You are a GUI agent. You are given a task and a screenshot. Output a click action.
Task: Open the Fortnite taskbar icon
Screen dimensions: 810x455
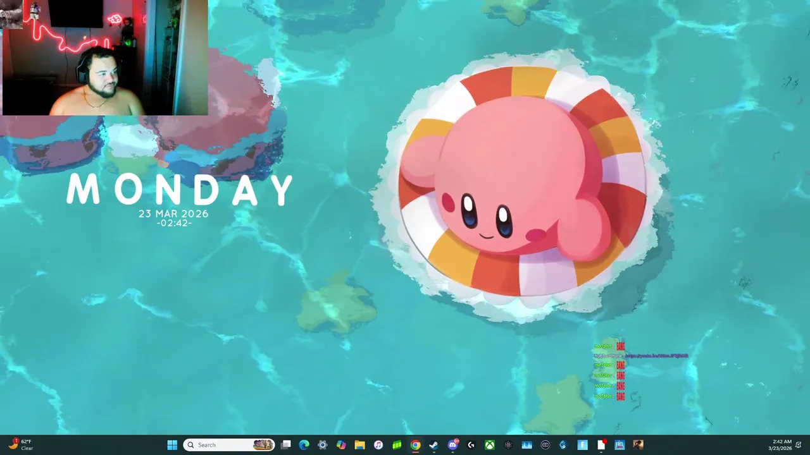click(x=582, y=445)
